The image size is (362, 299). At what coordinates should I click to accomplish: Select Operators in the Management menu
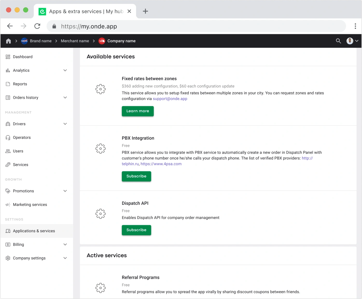[x=22, y=138]
